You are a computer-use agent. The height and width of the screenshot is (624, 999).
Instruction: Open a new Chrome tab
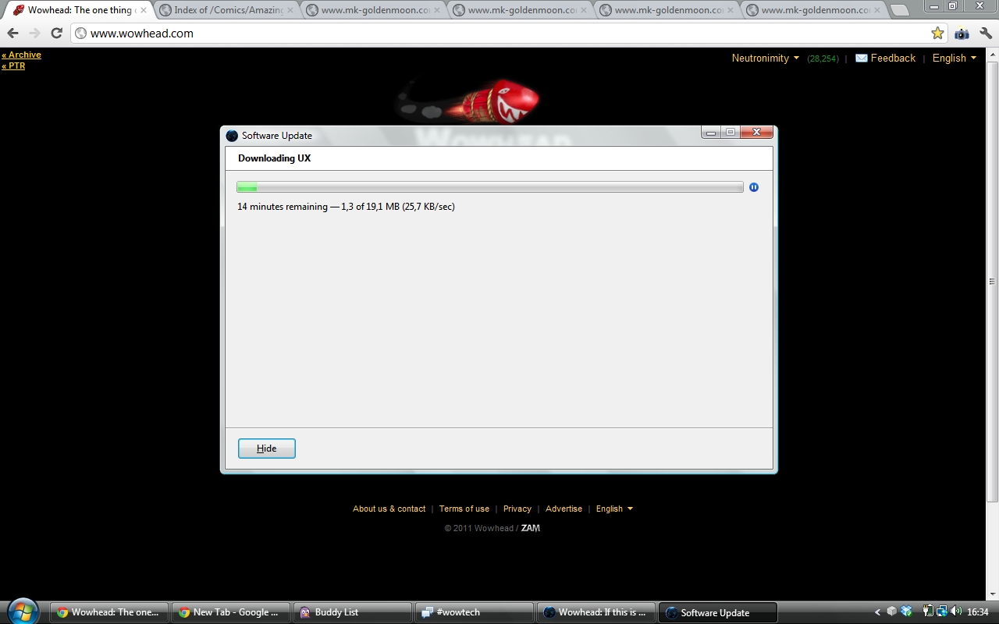(x=899, y=10)
